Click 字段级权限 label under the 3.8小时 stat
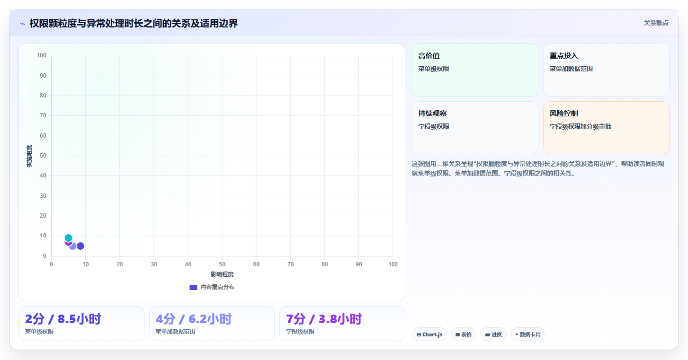This screenshot has width=688, height=360. (300, 332)
